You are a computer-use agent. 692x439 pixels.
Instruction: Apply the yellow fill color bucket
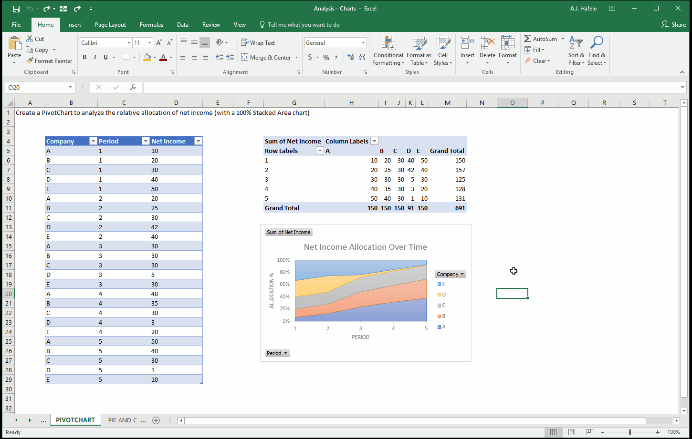click(x=147, y=57)
